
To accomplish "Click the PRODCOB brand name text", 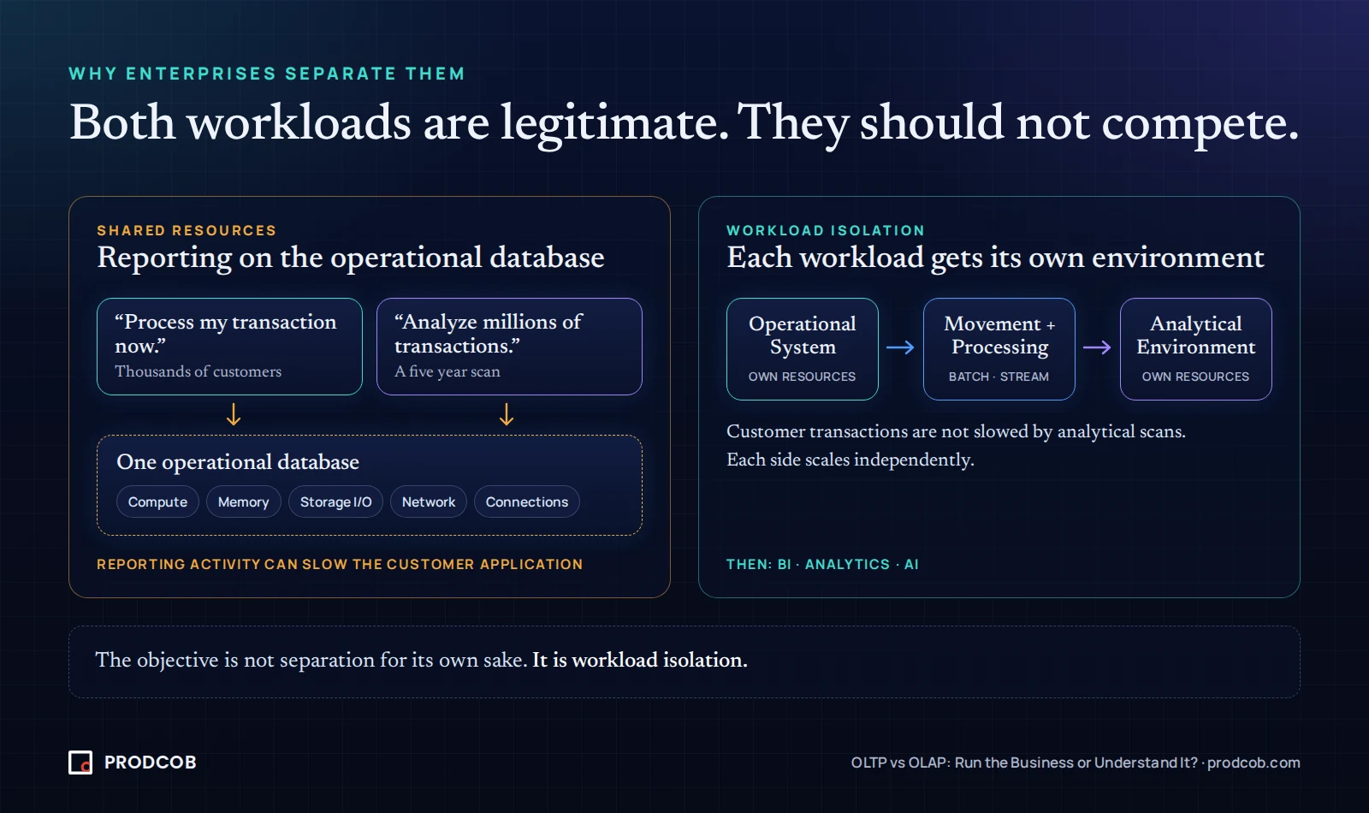I will click(x=151, y=763).
